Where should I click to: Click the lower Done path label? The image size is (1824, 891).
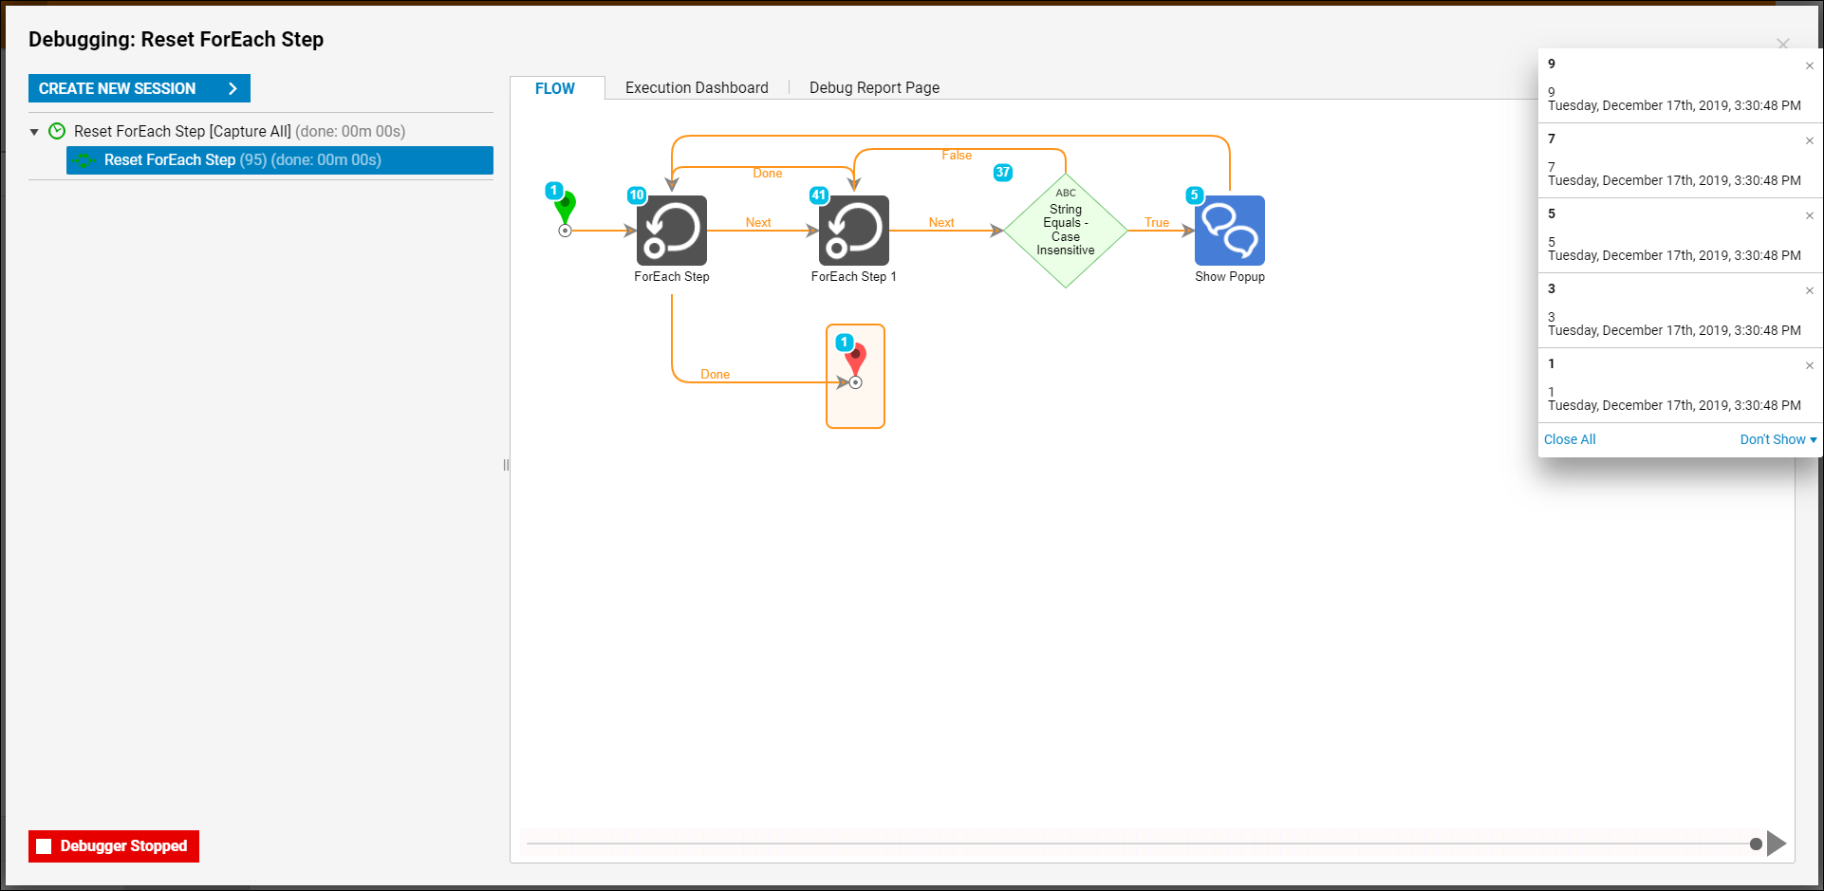click(716, 375)
